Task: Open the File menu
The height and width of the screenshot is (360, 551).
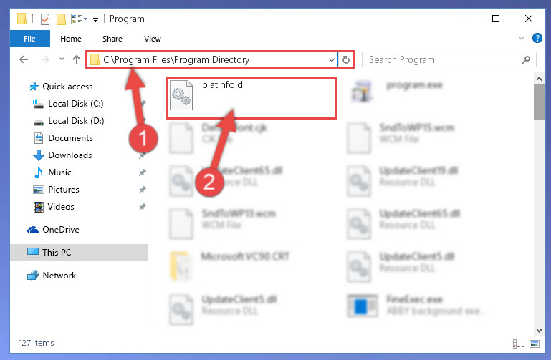Action: (x=29, y=39)
